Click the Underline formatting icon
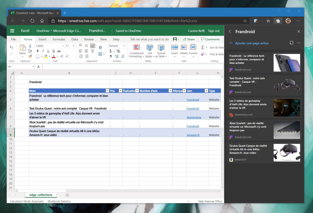The image size is (313, 213). [48, 51]
